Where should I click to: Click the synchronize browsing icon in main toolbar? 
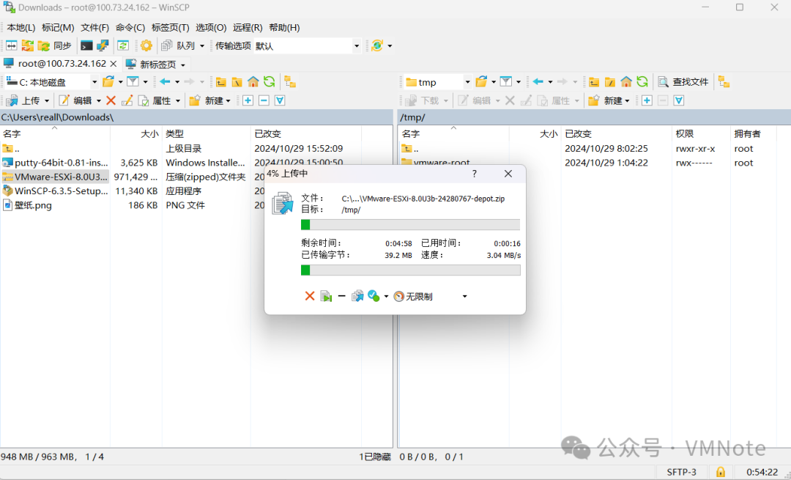click(27, 46)
